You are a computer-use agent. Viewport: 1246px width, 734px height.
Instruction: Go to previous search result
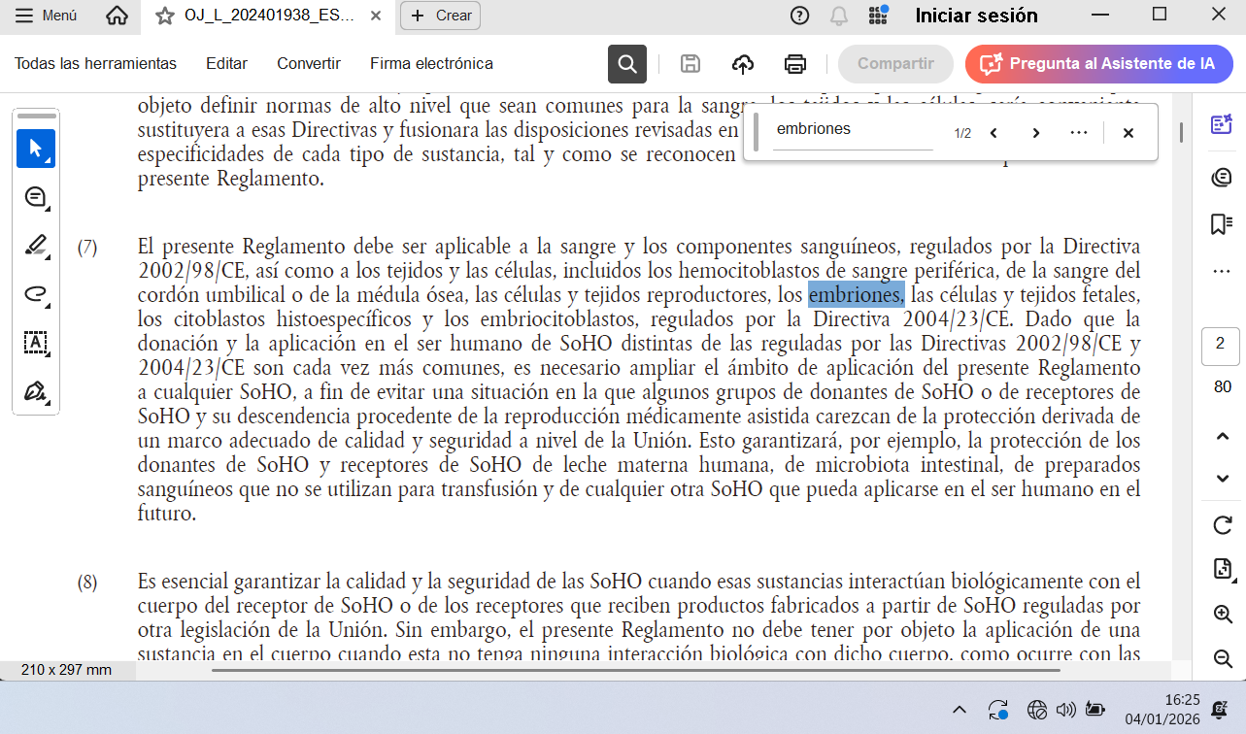coord(993,133)
